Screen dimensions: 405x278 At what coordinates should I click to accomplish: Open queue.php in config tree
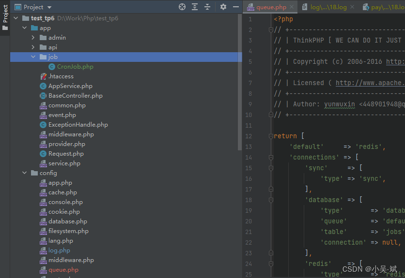pos(63,270)
